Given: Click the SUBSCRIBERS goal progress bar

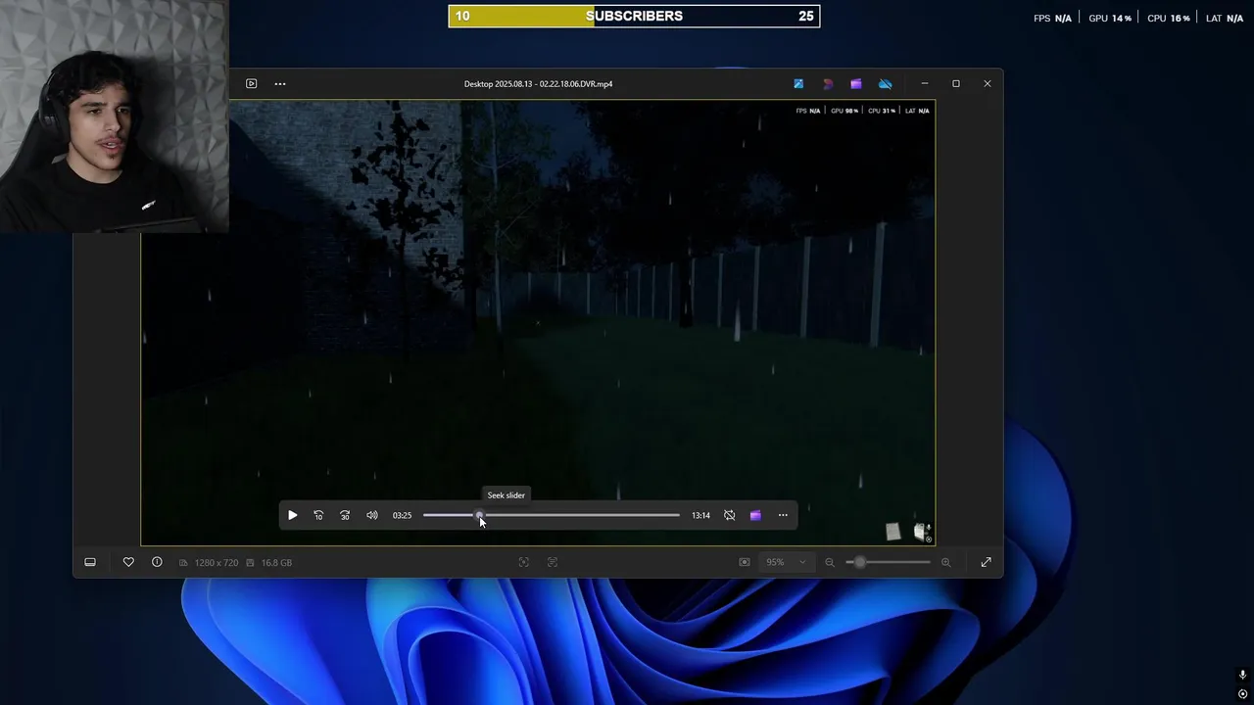Looking at the screenshot, I should (x=634, y=16).
